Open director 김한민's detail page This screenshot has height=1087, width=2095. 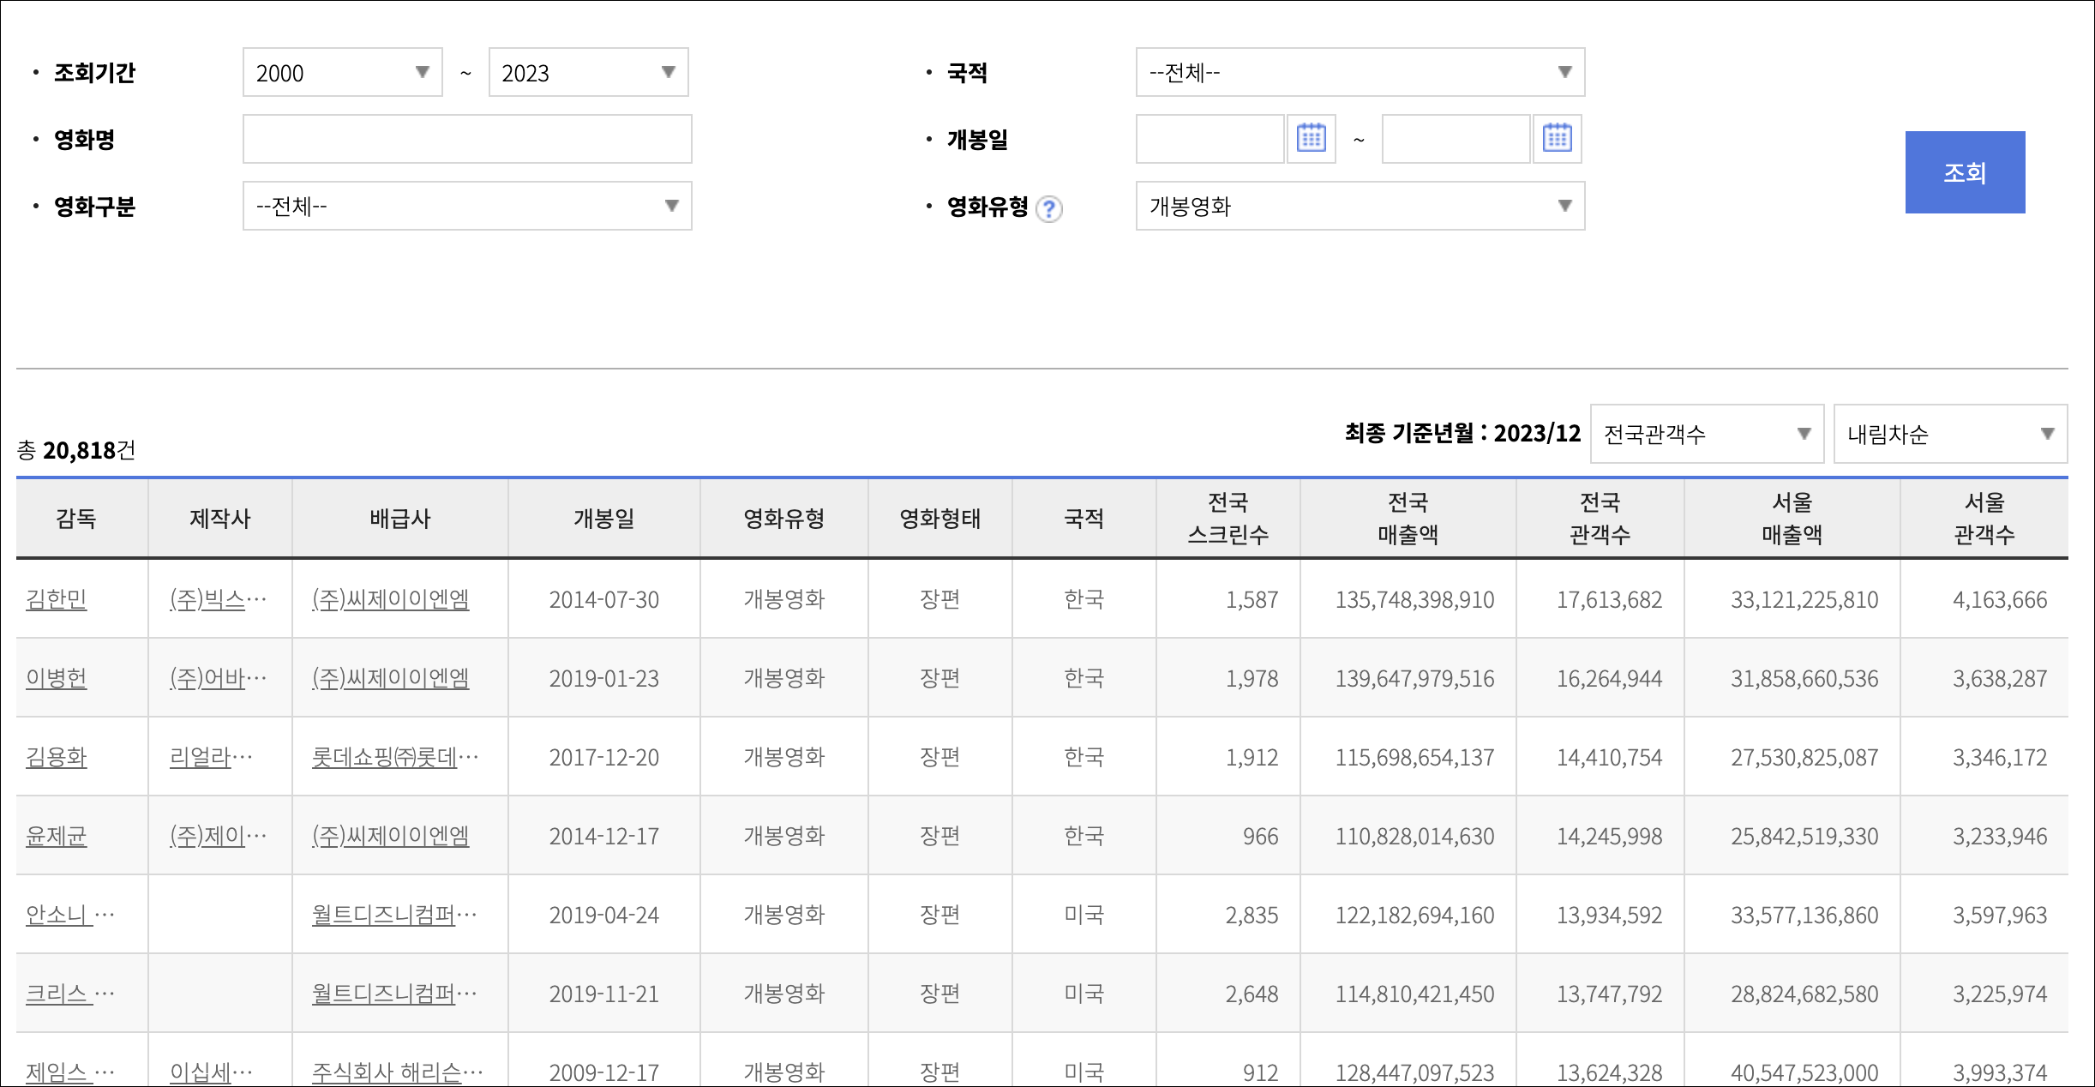coord(56,600)
